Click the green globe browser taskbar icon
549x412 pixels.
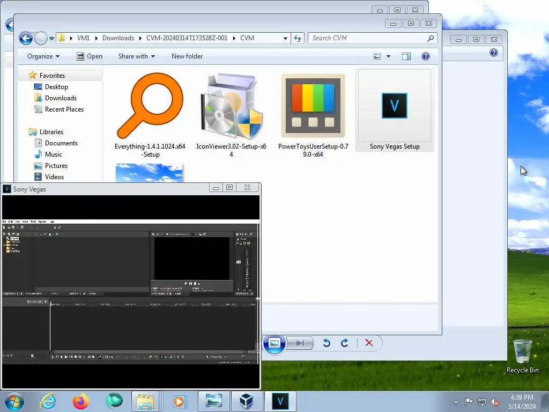114,401
